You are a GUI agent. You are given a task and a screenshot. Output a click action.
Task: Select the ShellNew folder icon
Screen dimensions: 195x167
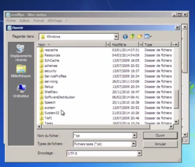[41, 92]
